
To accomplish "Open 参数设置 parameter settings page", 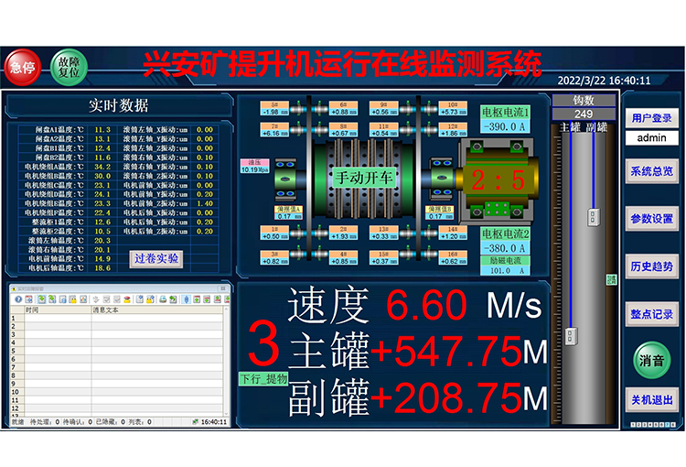I will (651, 219).
